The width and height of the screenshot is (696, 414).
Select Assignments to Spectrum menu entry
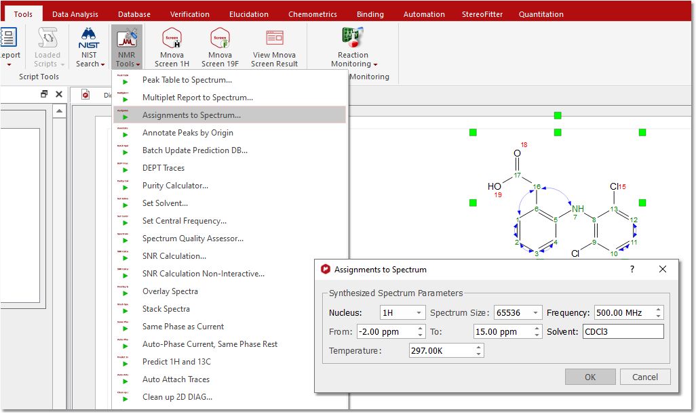coord(229,115)
